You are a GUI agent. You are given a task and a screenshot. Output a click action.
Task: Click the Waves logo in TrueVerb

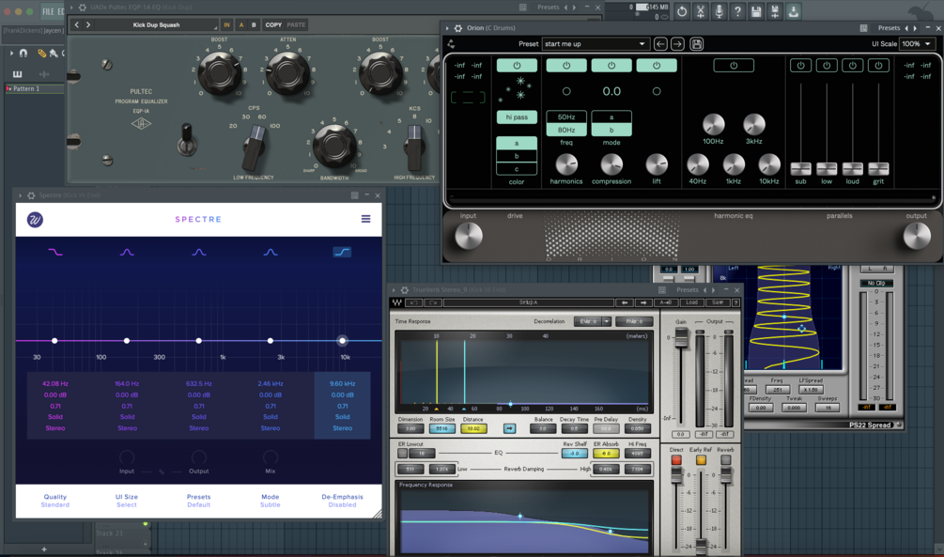(x=396, y=302)
